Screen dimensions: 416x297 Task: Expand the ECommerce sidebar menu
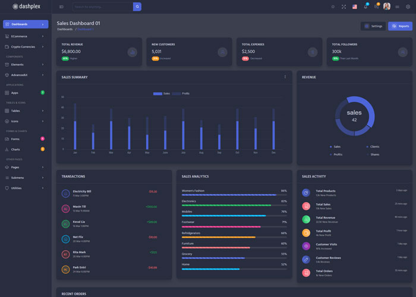(x=25, y=36)
